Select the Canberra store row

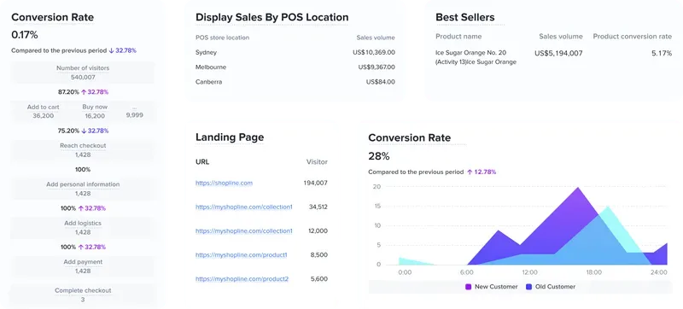click(295, 82)
